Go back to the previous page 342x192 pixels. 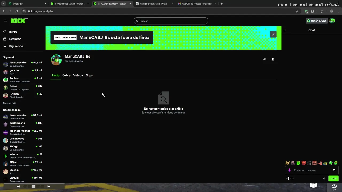(x=4, y=11)
